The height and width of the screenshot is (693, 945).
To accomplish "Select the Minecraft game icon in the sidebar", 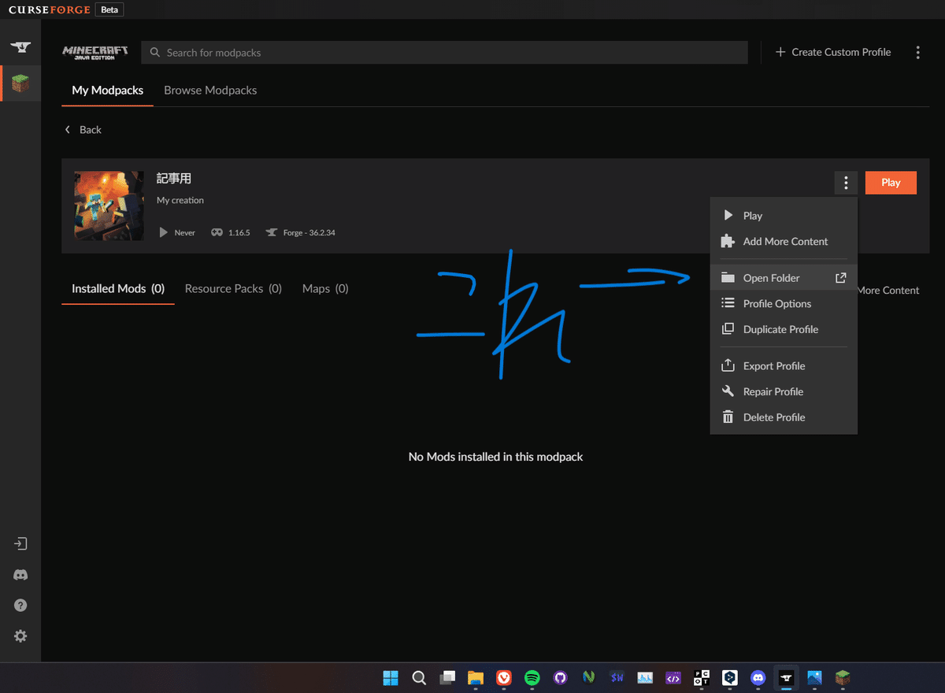I will 20,83.
